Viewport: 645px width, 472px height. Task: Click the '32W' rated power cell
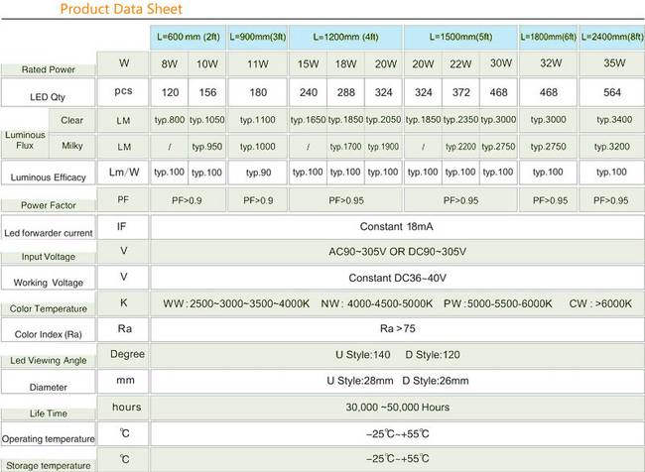coord(548,63)
